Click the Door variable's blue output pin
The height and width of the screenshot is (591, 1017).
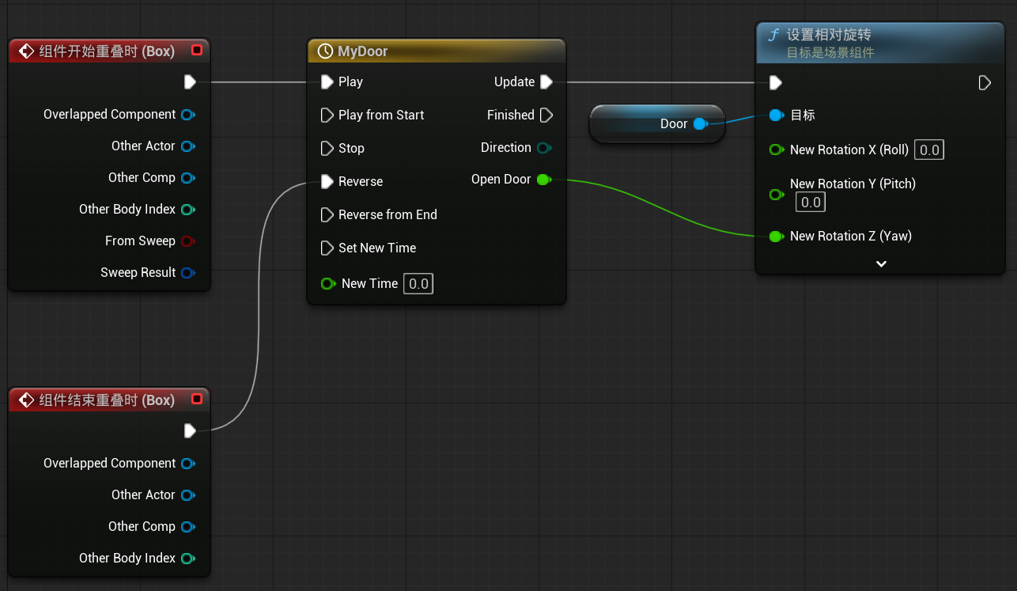click(x=700, y=123)
